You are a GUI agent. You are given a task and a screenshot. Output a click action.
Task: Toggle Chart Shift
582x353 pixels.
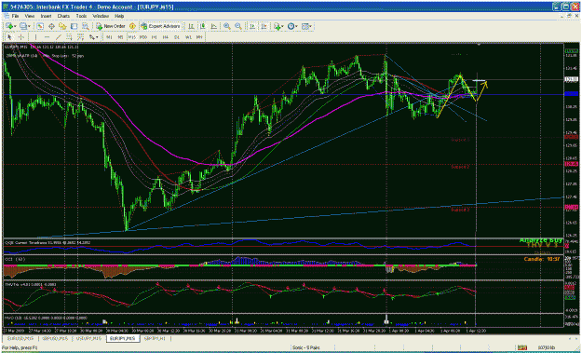[264, 26]
